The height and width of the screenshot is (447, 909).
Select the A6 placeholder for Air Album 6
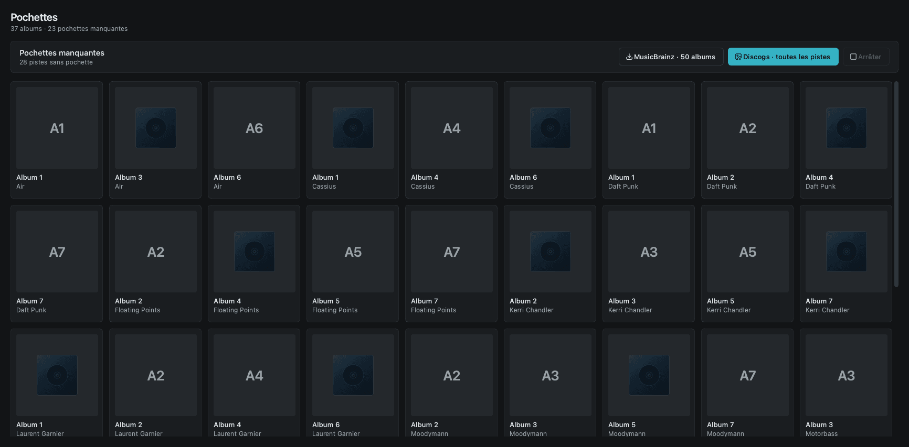(255, 128)
